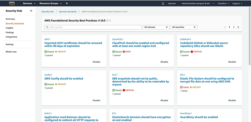Viewport: 251px width, 122px height.
Task: Click Passed status icon on Config.1 card
Action: click(x=45, y=84)
